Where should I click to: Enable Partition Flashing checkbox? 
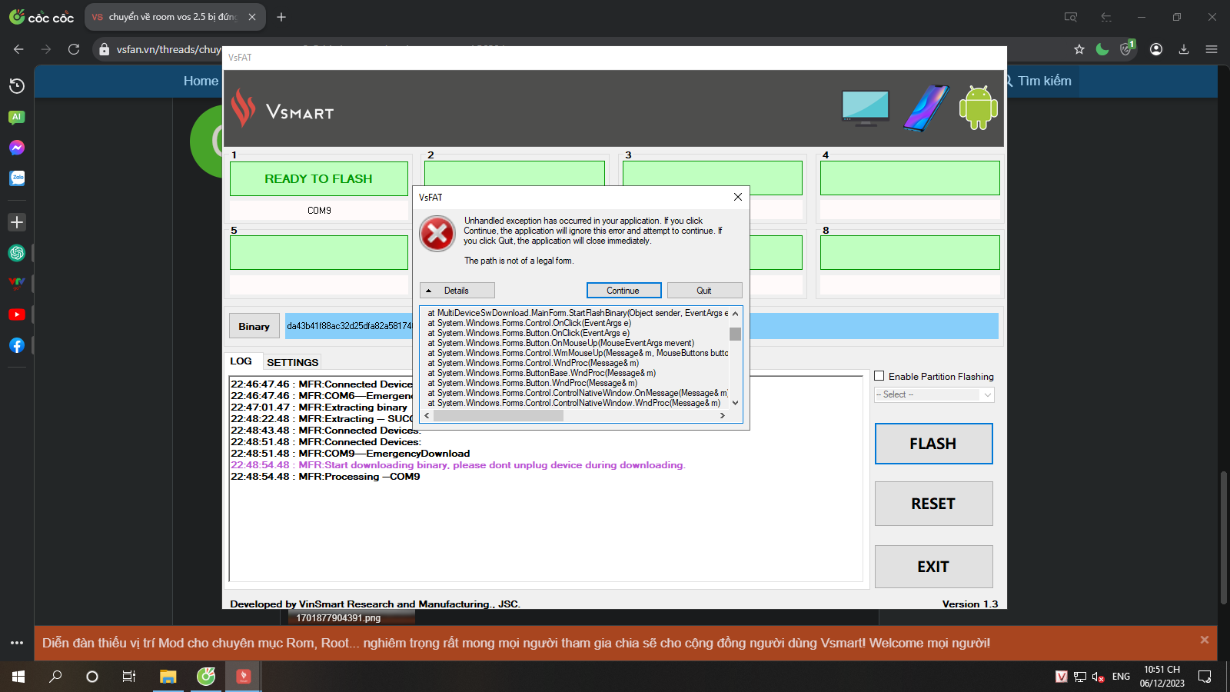(x=879, y=376)
